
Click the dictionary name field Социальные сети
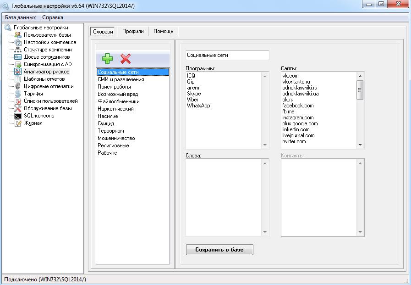point(227,55)
